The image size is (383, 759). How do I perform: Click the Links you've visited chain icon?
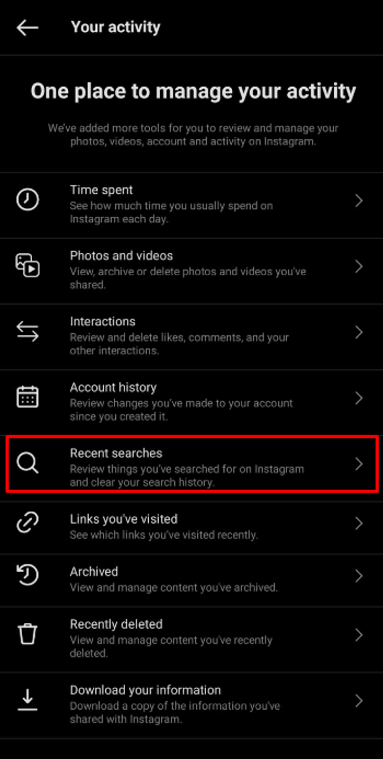(x=27, y=523)
